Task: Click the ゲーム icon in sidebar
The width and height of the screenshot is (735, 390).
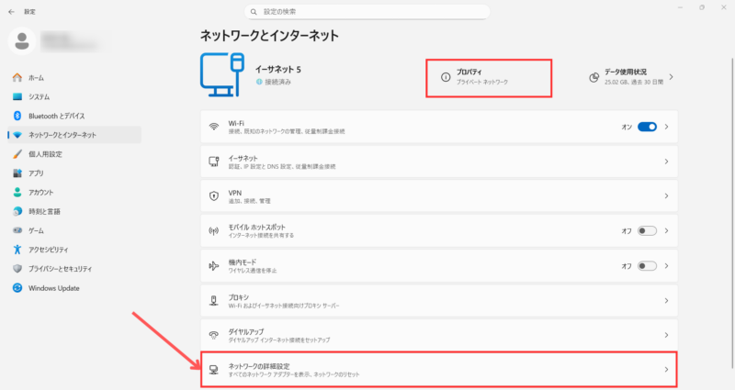Action: (17, 230)
